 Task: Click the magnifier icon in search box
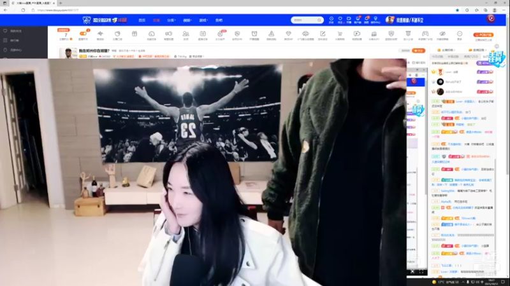click(319, 20)
